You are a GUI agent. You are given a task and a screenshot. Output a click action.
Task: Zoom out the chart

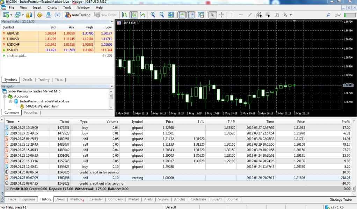pos(162,15)
